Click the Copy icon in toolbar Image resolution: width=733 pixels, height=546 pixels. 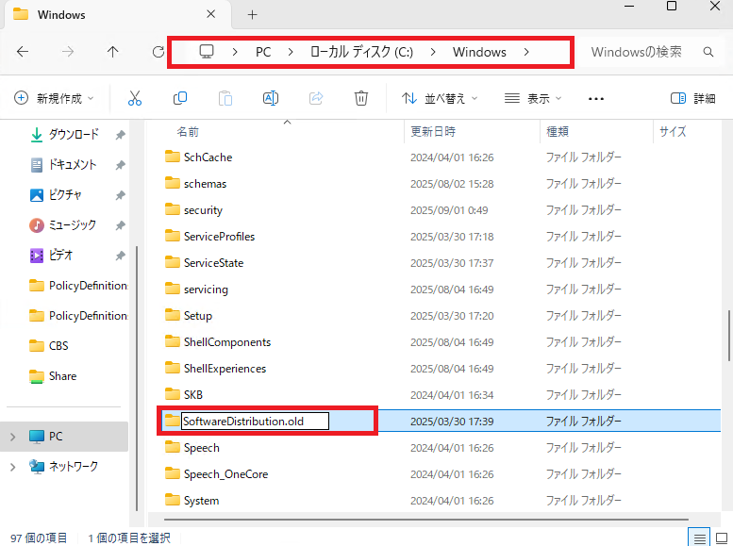[180, 98]
